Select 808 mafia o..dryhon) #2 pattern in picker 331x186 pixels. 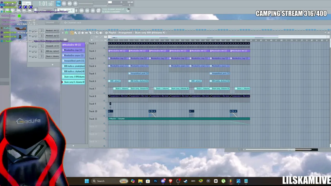click(x=73, y=71)
